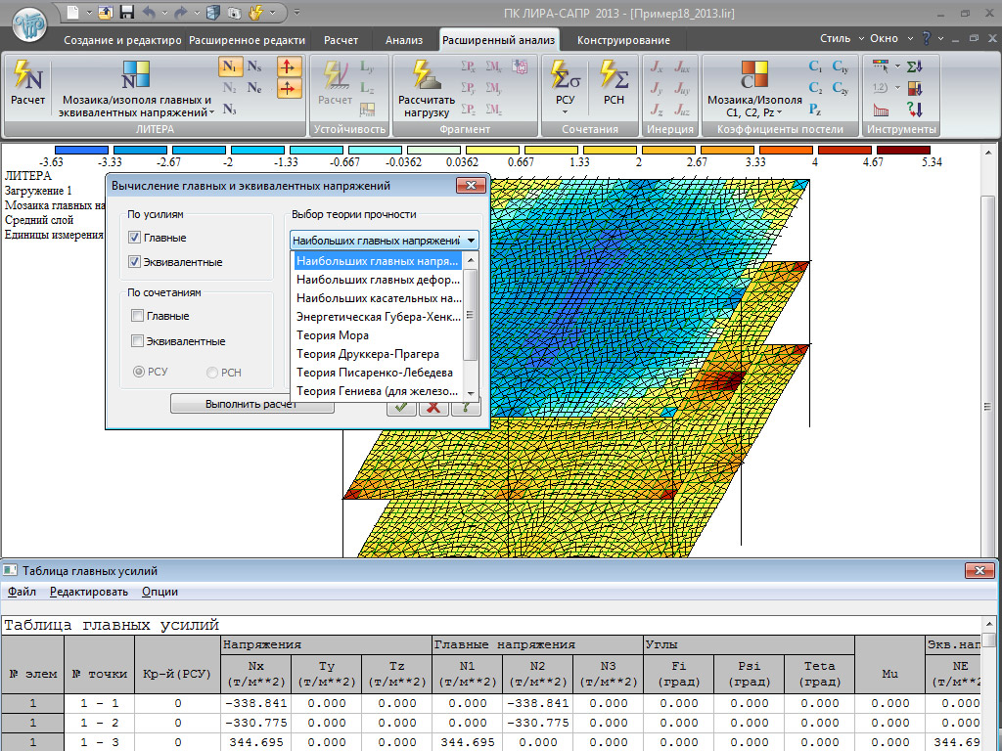
Task: Open the РСУ button dropdown in ribbon
Action: [565, 111]
